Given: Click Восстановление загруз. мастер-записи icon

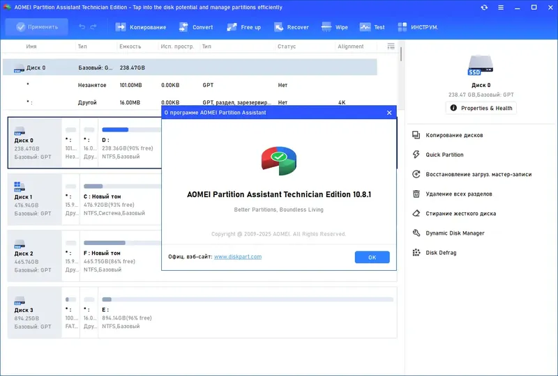Looking at the screenshot, I should (416, 174).
